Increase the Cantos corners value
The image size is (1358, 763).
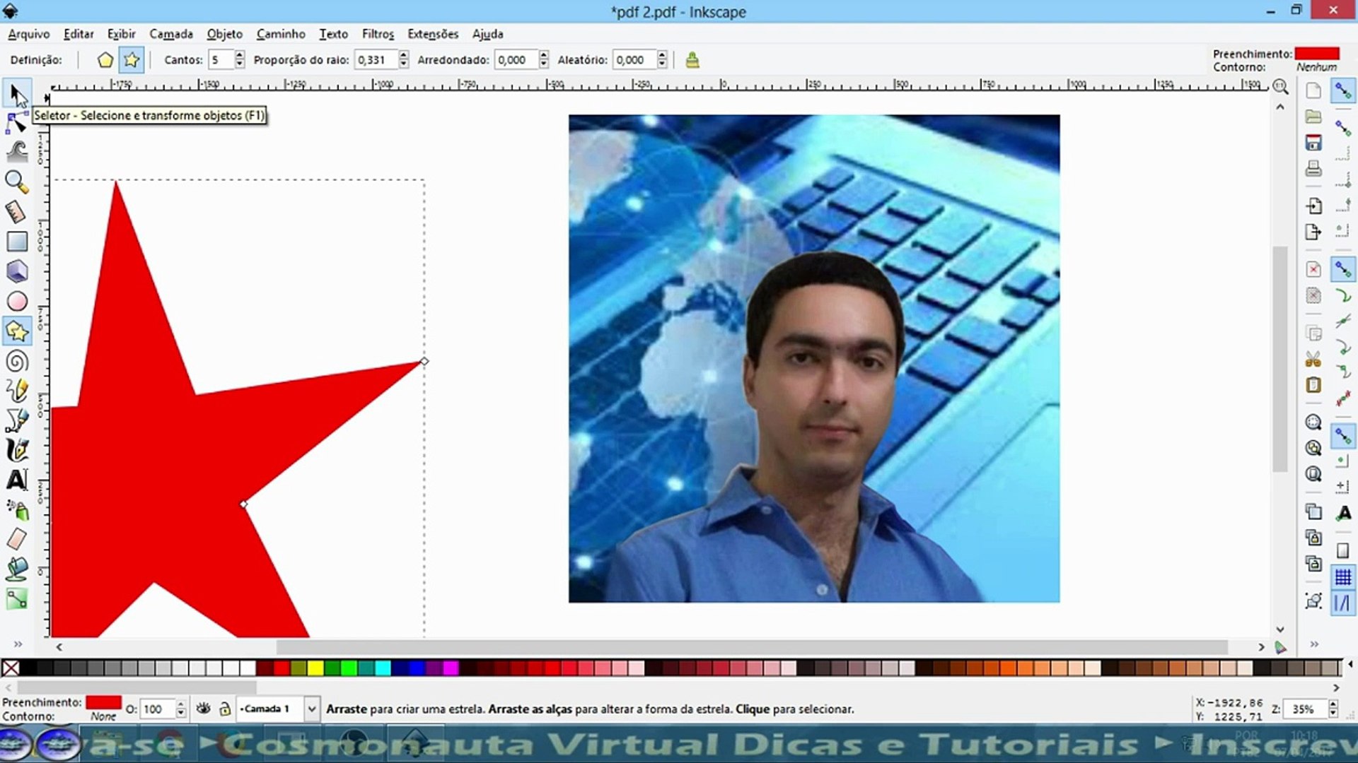click(x=240, y=55)
